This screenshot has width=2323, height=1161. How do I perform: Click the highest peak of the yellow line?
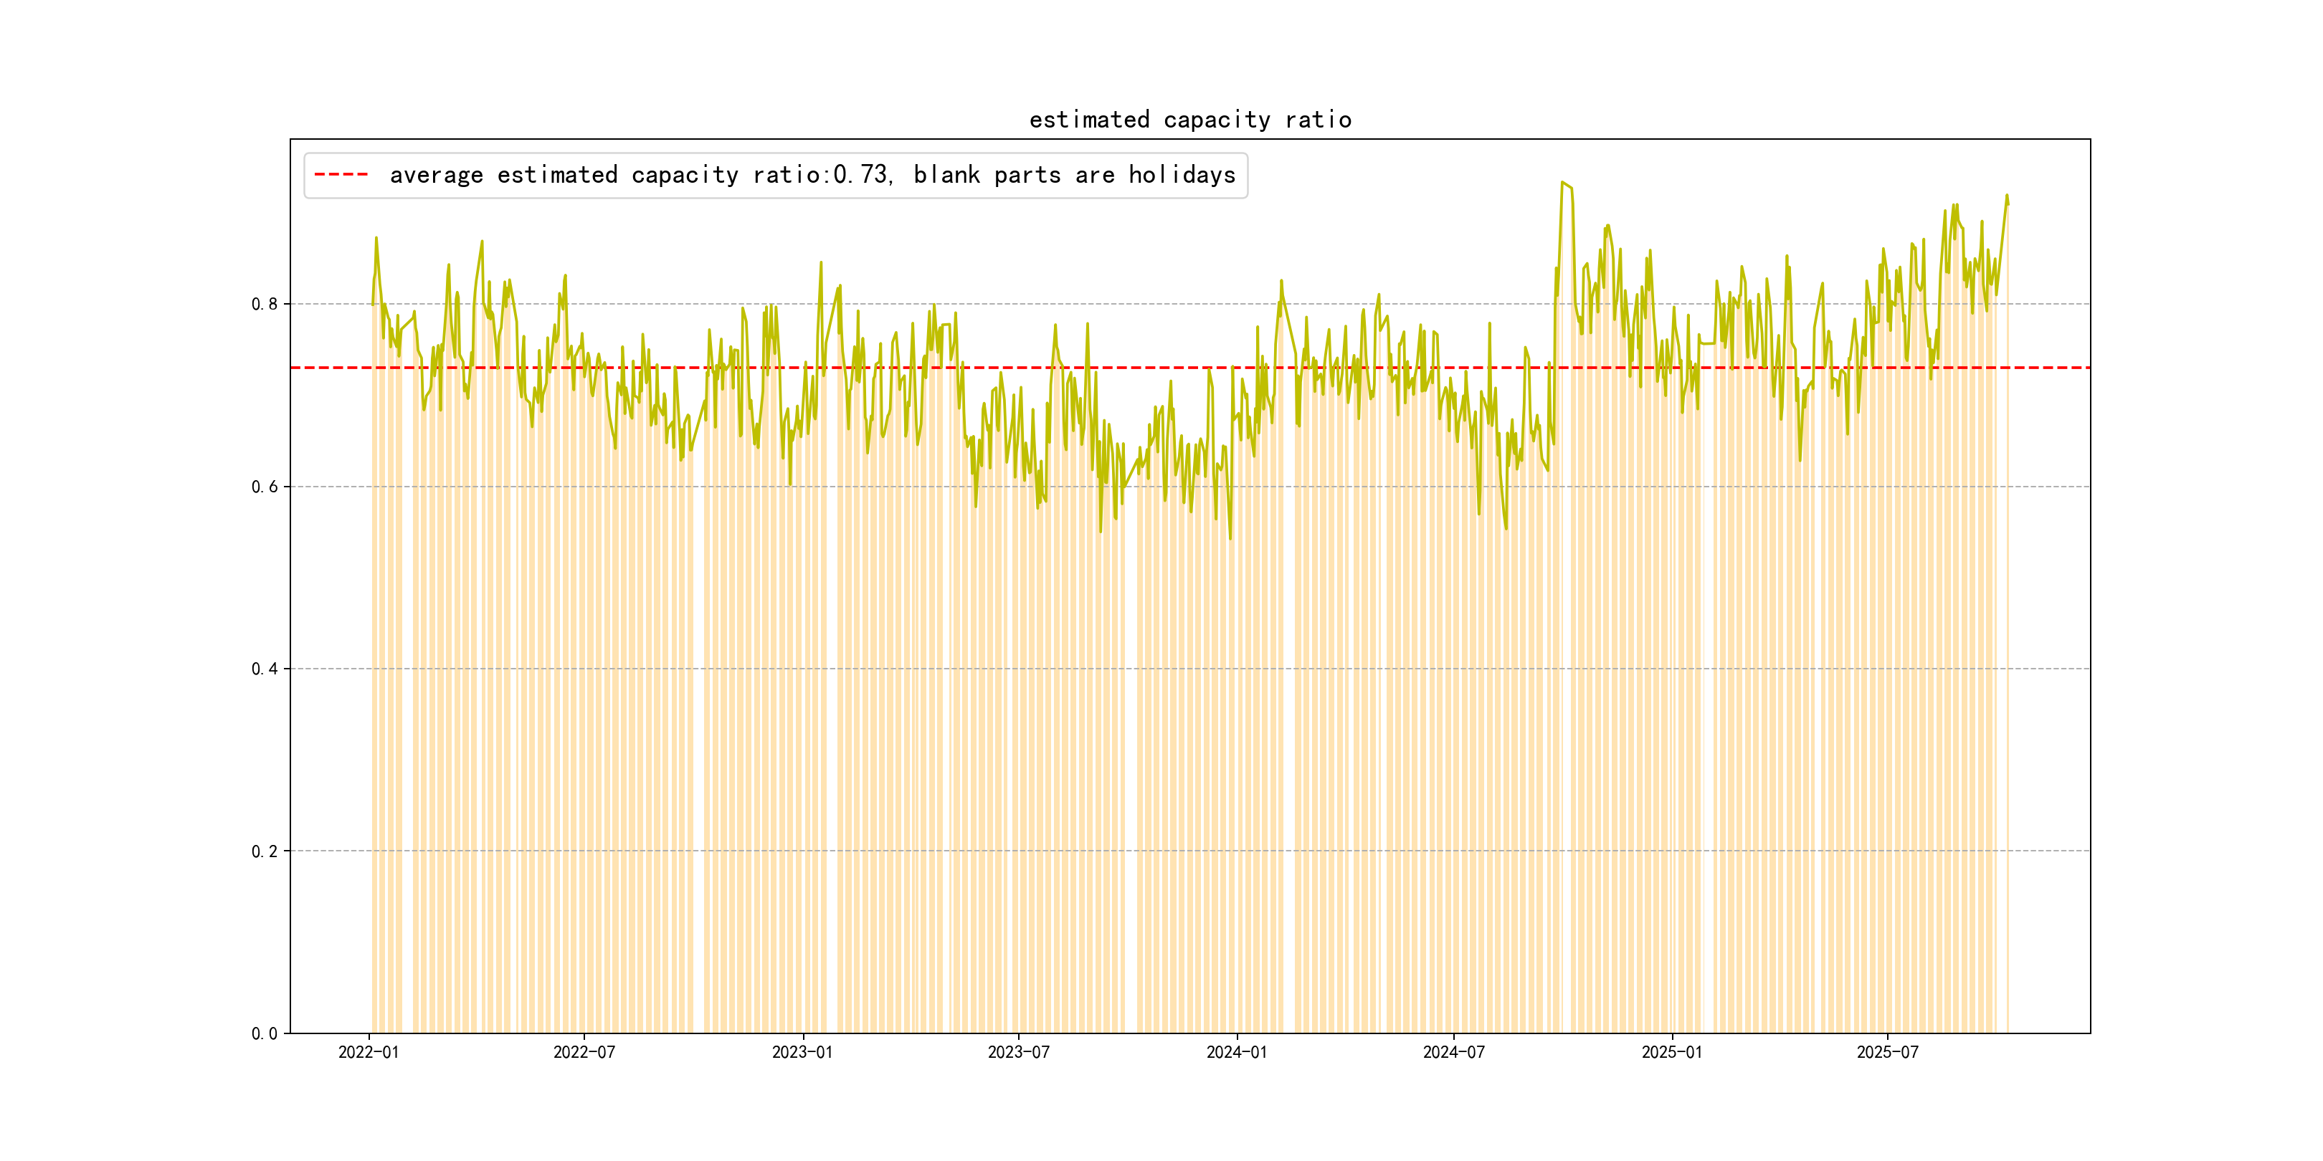coord(1562,182)
